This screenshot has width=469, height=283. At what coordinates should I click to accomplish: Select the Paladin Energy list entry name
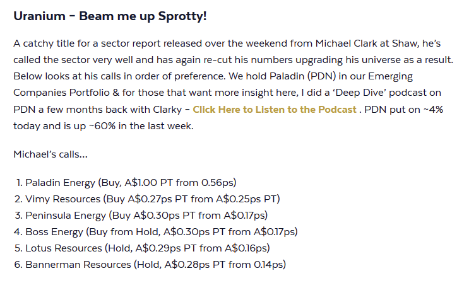pyautogui.click(x=61, y=183)
